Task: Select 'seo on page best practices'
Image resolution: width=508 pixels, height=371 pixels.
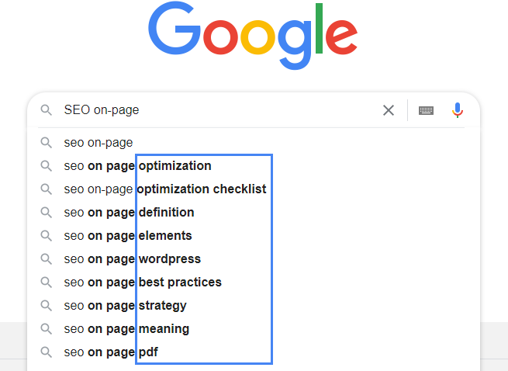Action: tap(143, 283)
